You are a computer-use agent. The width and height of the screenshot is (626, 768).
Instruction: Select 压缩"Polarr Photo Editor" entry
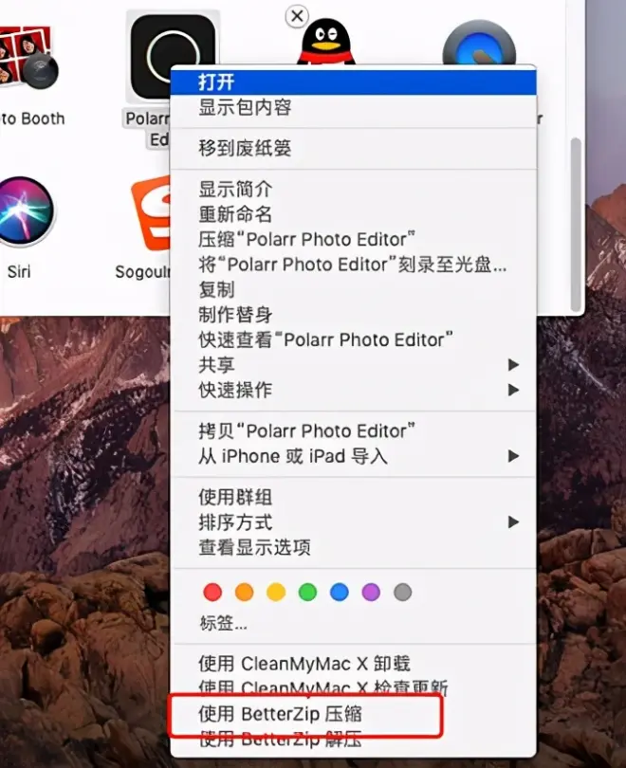point(353,239)
